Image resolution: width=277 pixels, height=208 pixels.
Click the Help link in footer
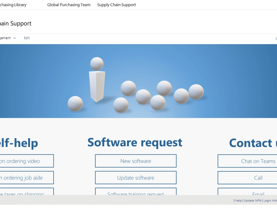[x=238, y=201]
